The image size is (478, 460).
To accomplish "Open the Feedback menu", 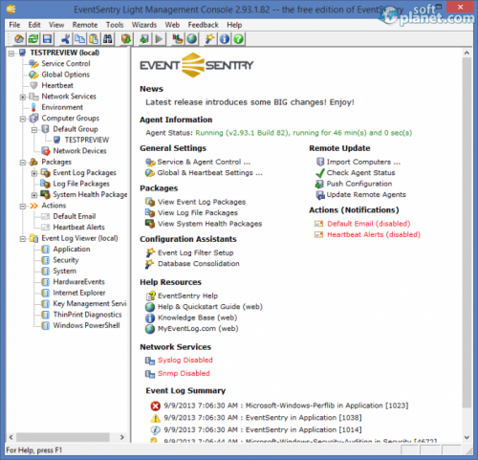I will [203, 25].
